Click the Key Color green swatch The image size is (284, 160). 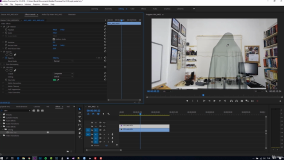tap(54, 80)
